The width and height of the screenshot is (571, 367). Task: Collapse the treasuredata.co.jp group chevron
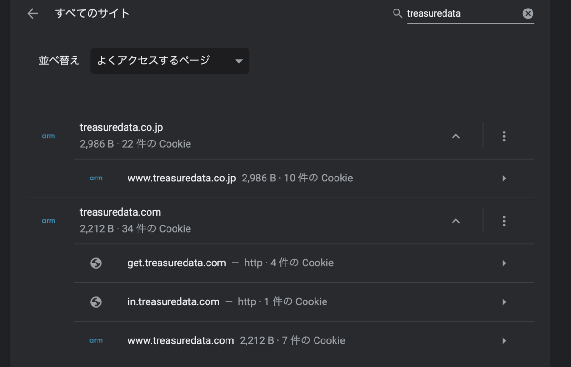[x=456, y=135]
